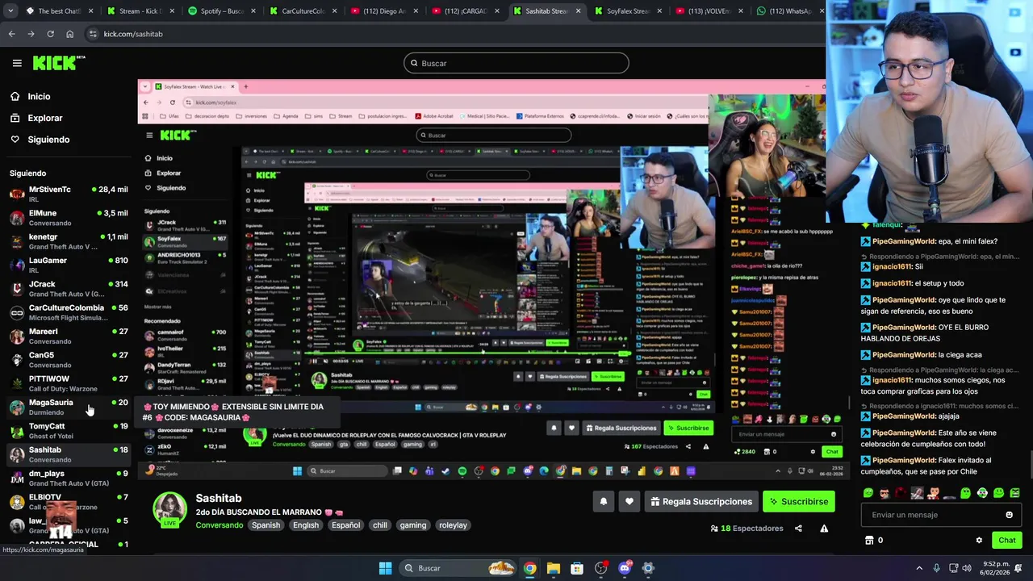Open the emote picker in chat input
The width and height of the screenshot is (1033, 581).
pyautogui.click(x=1009, y=515)
